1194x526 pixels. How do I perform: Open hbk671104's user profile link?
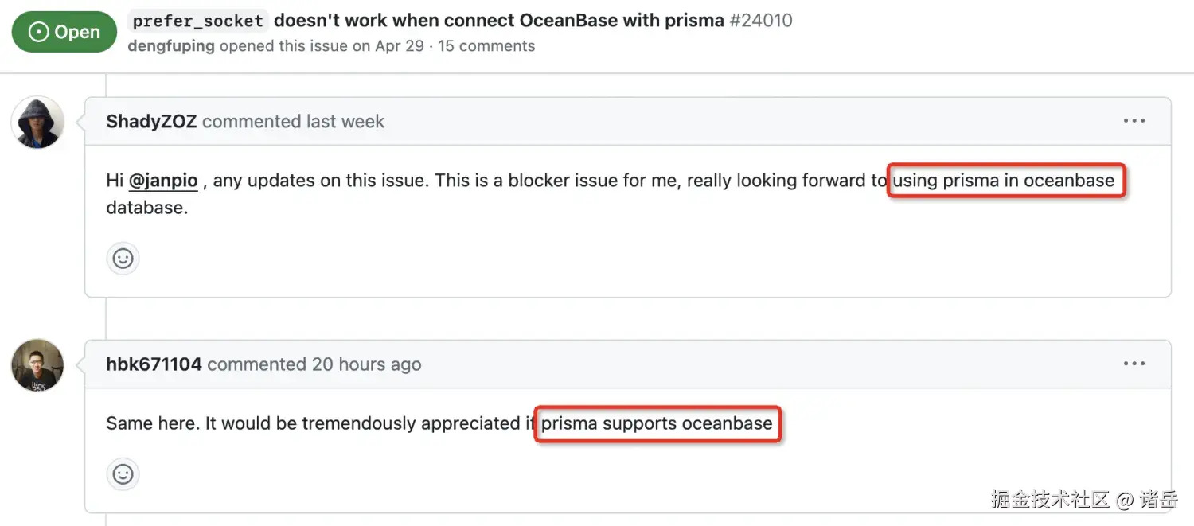pos(154,364)
